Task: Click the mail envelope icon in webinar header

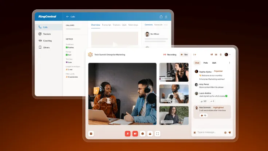Action: [216, 54]
